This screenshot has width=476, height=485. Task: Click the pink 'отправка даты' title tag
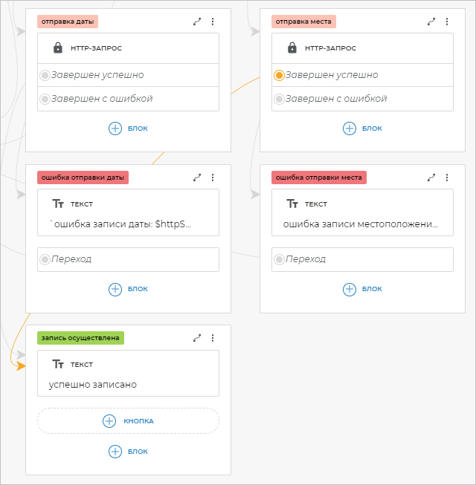68,22
